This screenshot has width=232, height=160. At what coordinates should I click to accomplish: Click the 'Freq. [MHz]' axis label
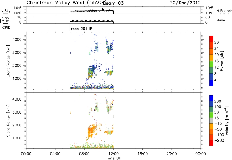coord(5,19)
